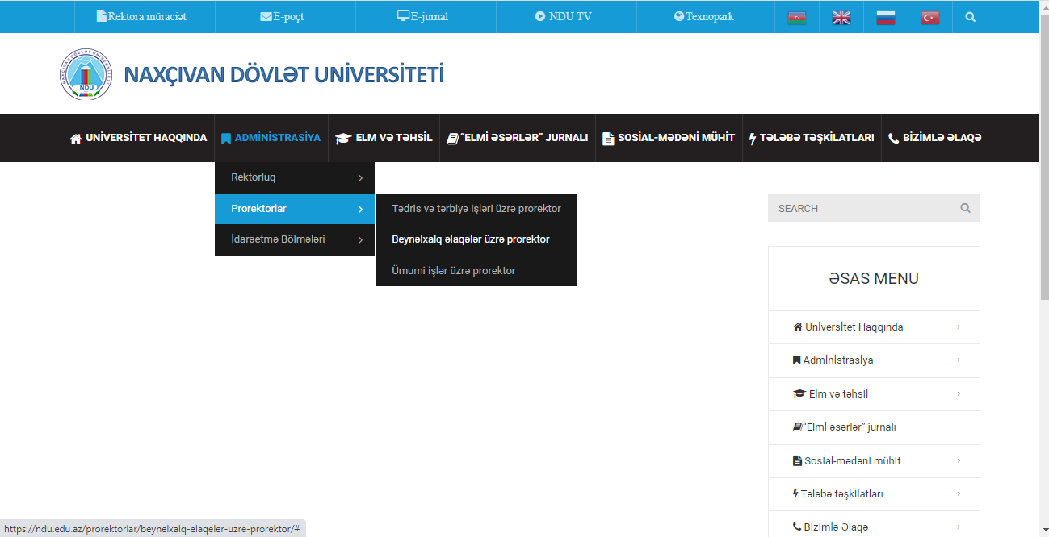Click phone icon by Bizimlə Əlaqə navbar
The image size is (1049, 537).
(x=893, y=138)
